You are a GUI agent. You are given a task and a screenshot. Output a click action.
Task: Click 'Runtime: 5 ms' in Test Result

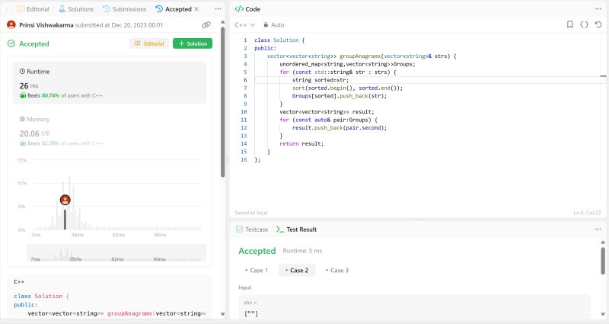[302, 251]
